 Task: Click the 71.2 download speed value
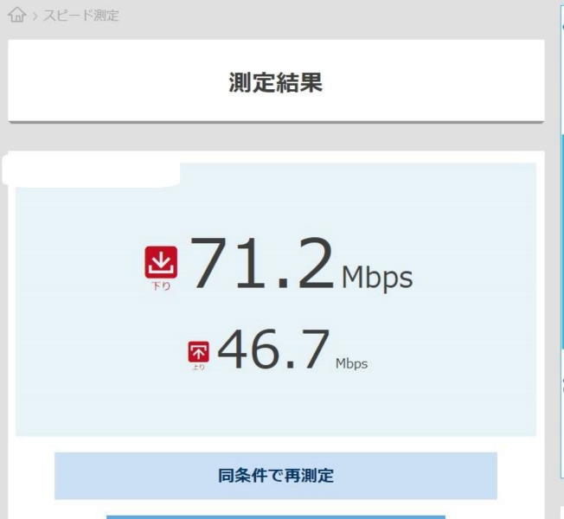click(263, 263)
